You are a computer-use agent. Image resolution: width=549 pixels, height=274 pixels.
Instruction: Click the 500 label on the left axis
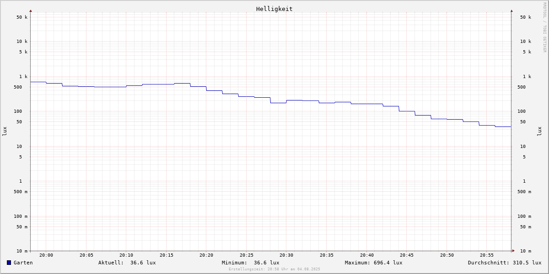[18, 87]
